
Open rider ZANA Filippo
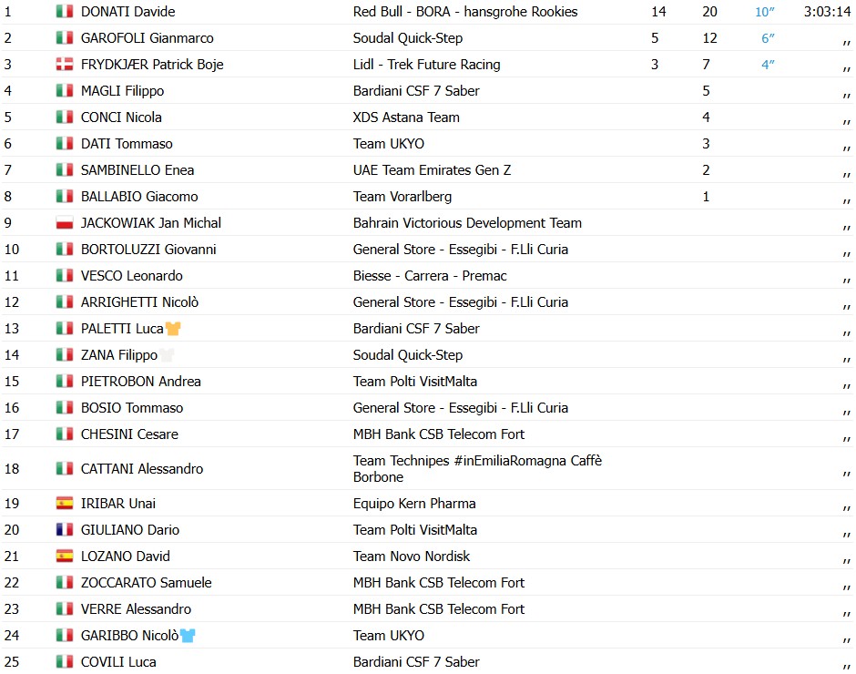coord(119,355)
